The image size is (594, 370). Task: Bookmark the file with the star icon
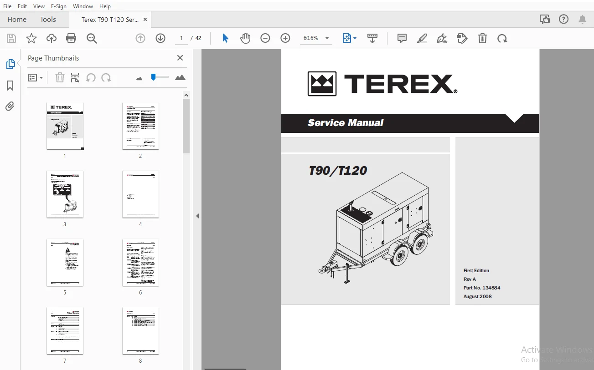31,39
